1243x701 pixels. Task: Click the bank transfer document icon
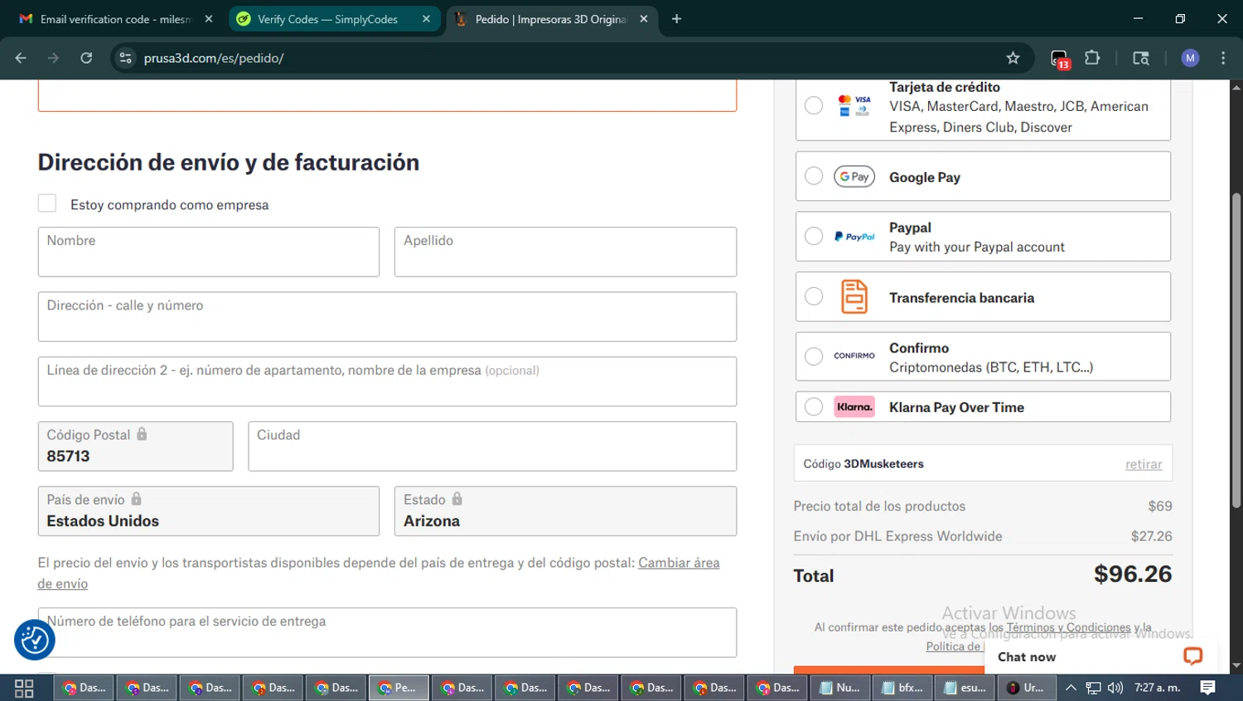pyautogui.click(x=854, y=296)
